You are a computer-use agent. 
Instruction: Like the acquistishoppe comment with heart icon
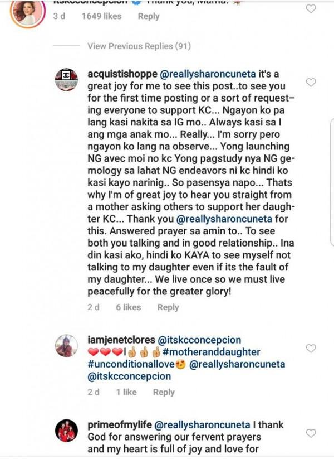311,82
